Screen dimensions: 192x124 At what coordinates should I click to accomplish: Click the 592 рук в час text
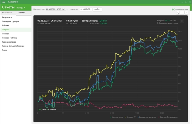pyautogui.click(x=72, y=23)
